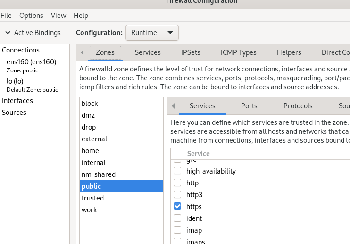Open the File menu
350x244 pixels.
pyautogui.click(x=6, y=15)
